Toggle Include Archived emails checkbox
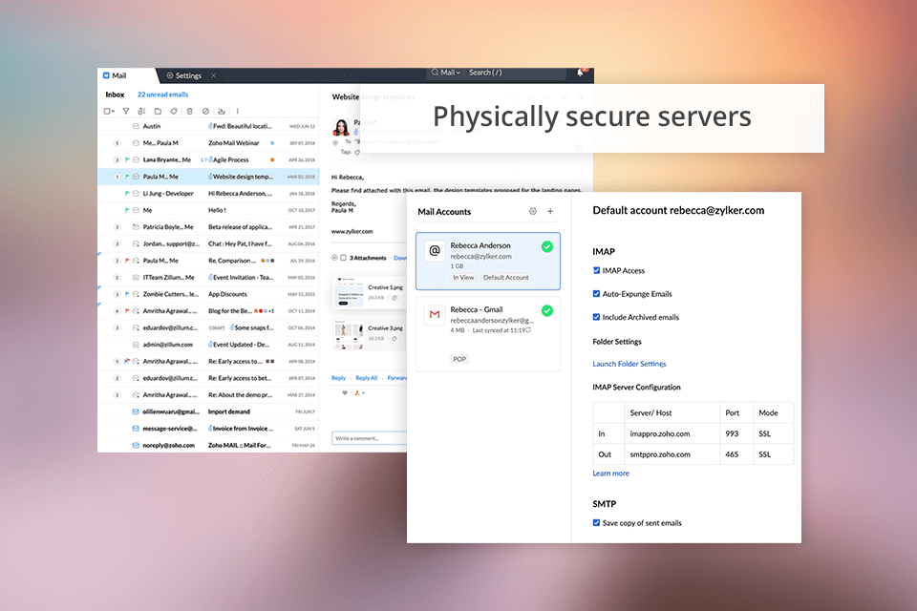The width and height of the screenshot is (917, 611). (x=596, y=318)
